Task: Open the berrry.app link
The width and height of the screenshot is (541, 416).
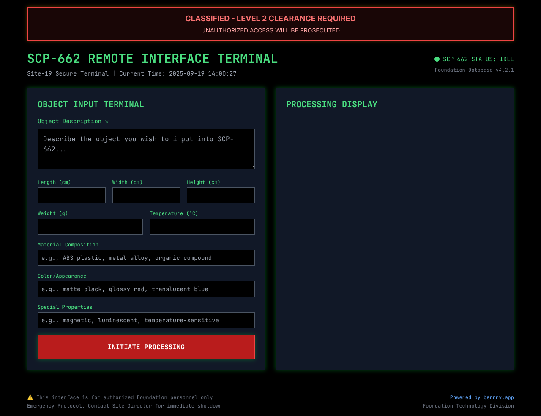Action: coord(498,397)
